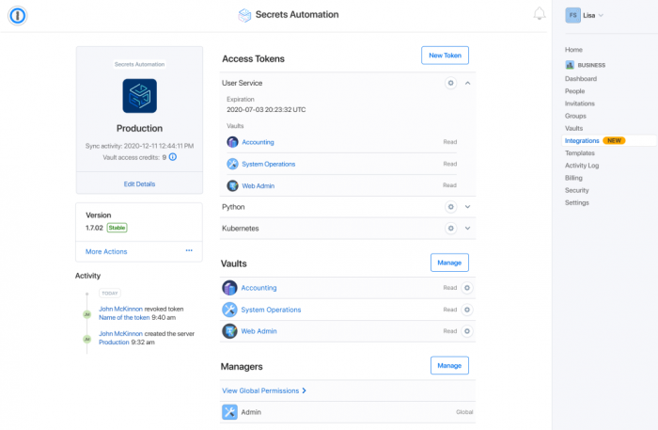The image size is (658, 430).
Task: Open View Global Permissions link
Action: 264,390
